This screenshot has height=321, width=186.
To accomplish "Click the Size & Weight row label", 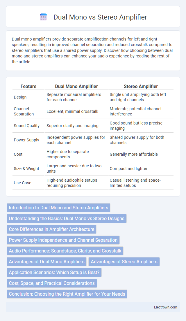I will (x=26, y=169).
